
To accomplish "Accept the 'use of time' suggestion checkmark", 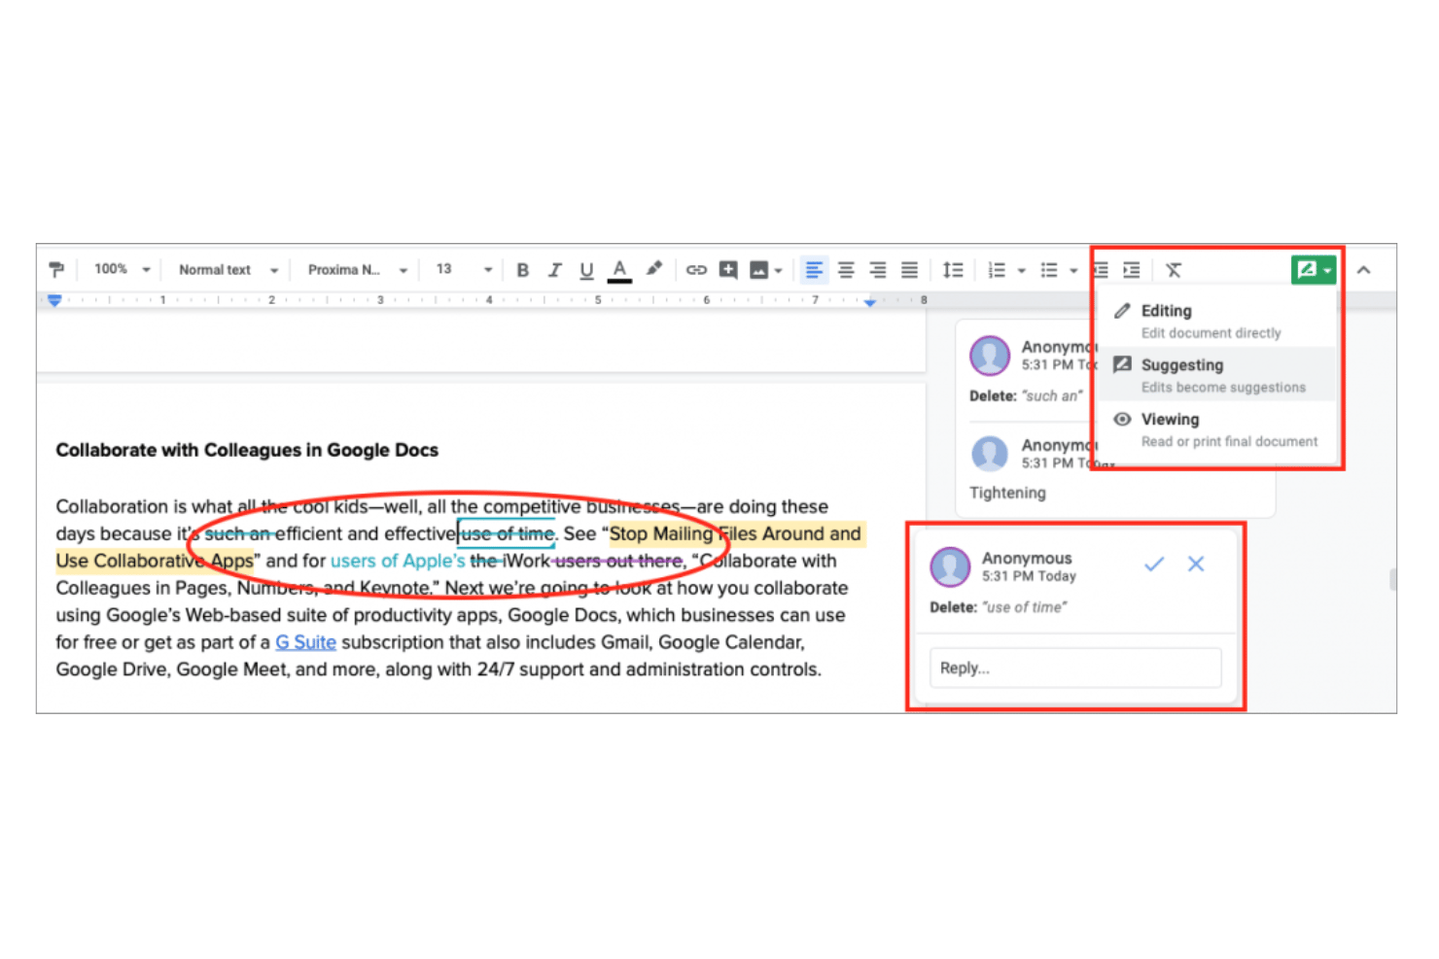I will tap(1154, 564).
